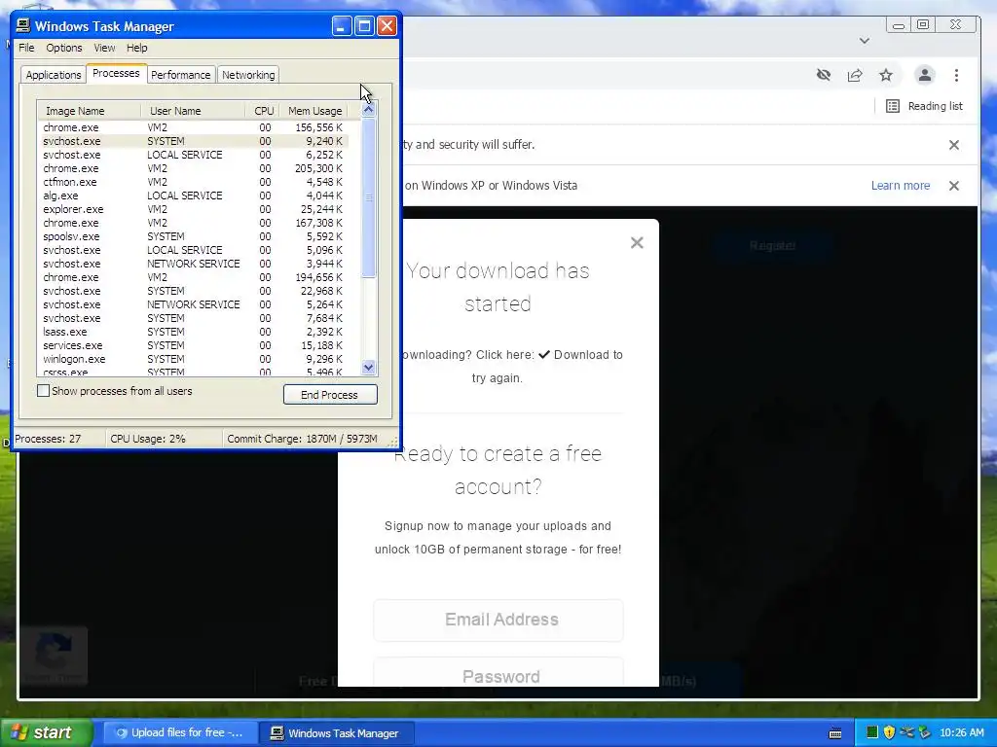
Task: Close the download started popup
Action: [637, 242]
